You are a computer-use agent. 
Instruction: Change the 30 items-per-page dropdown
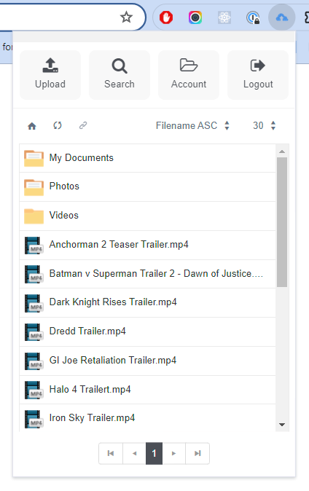click(x=265, y=125)
